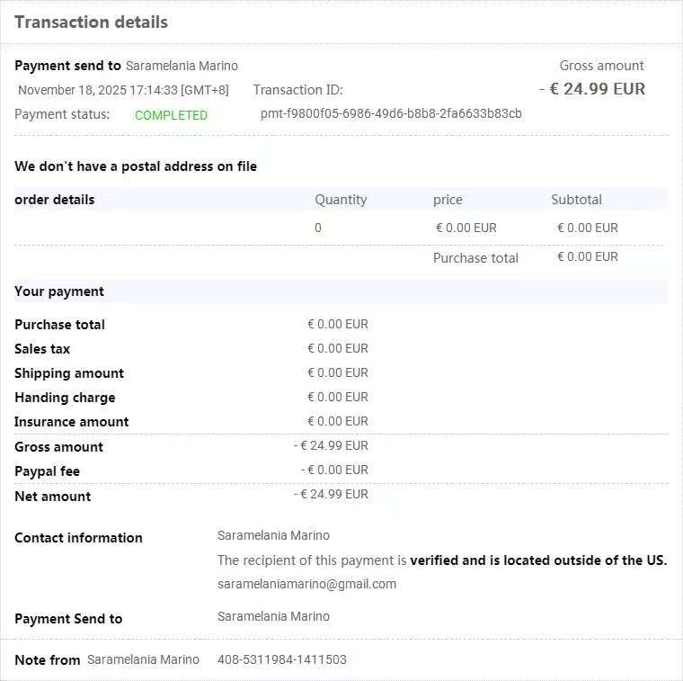Click the November 18, 2025 timestamp

(123, 90)
